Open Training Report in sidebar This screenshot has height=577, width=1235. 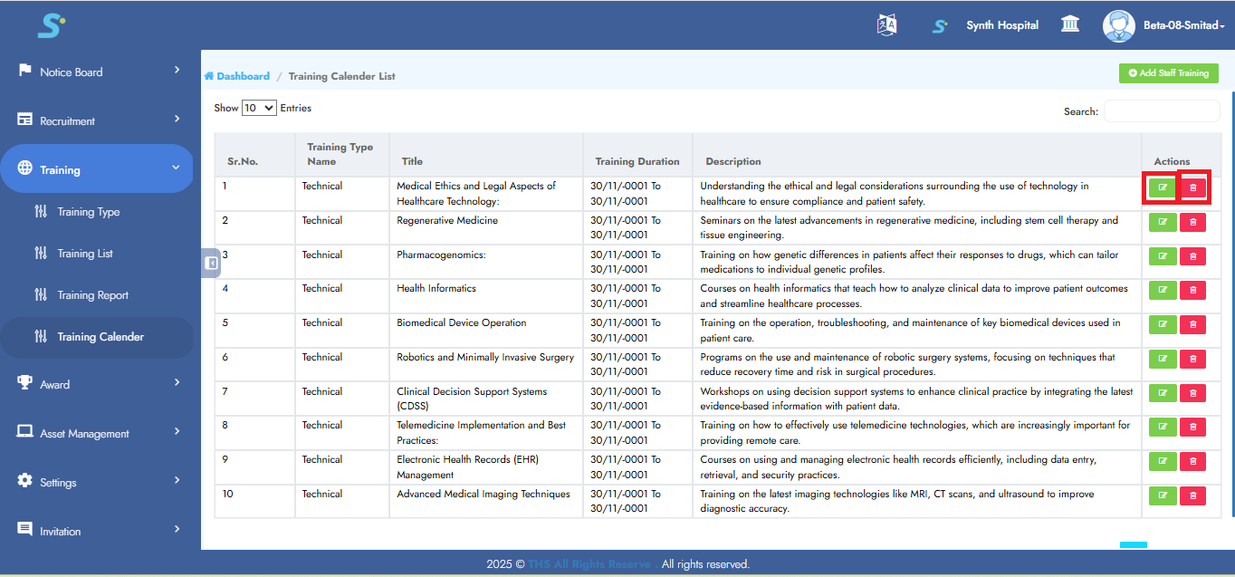tap(92, 295)
